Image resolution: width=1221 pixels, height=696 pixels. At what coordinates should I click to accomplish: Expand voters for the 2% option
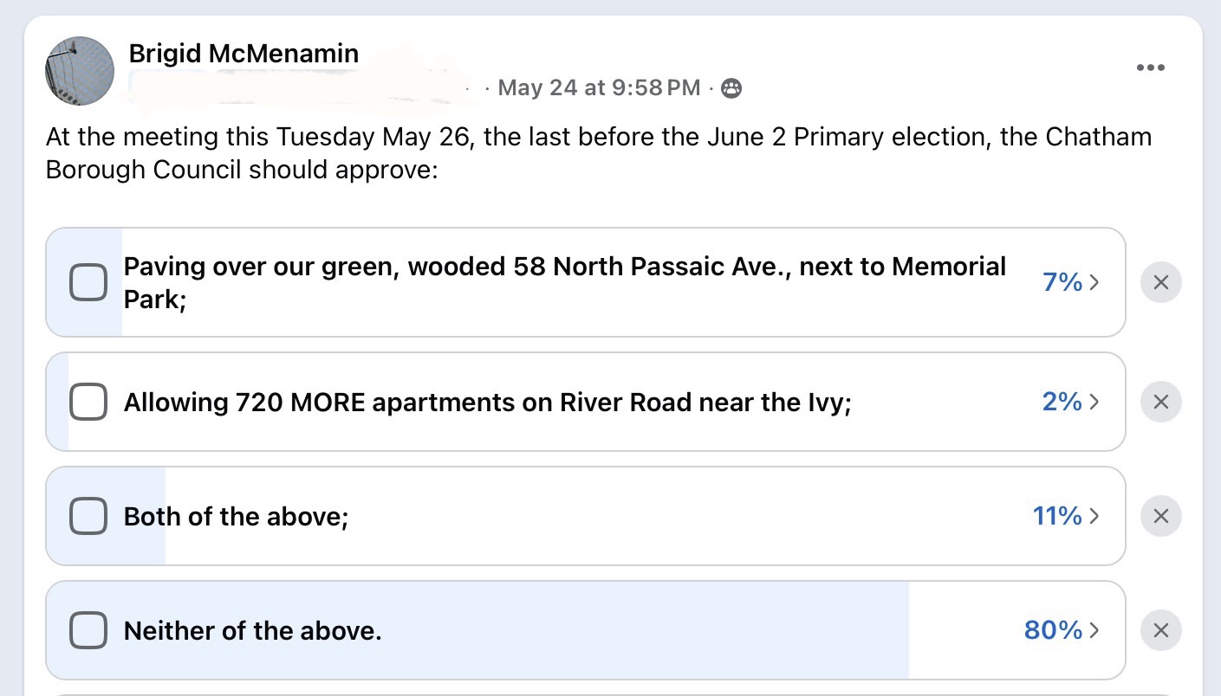click(x=1071, y=402)
